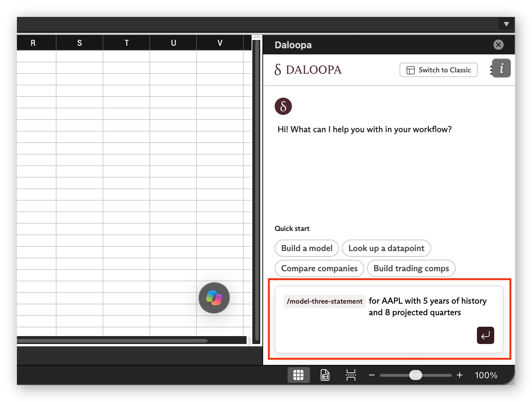
Task: Click the send arrow button in prompt box
Action: 485,335
